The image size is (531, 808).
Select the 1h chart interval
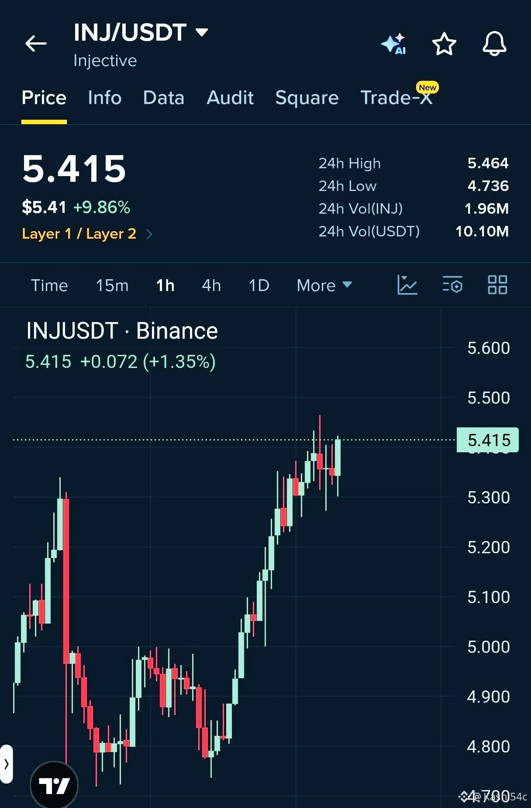(166, 285)
